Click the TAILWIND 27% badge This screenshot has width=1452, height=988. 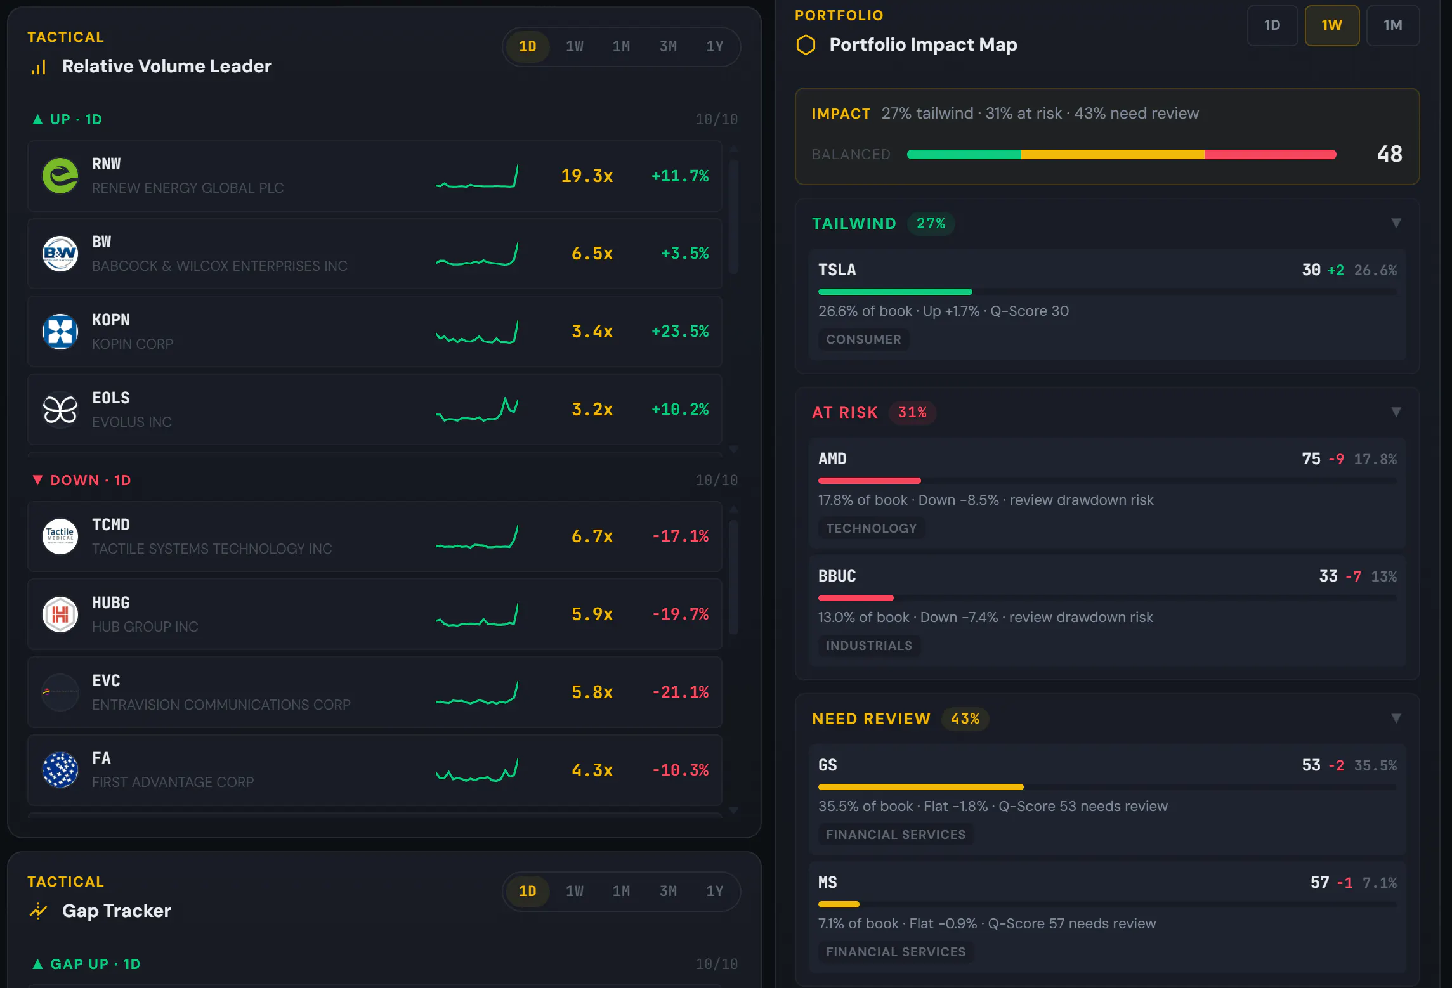coord(931,223)
